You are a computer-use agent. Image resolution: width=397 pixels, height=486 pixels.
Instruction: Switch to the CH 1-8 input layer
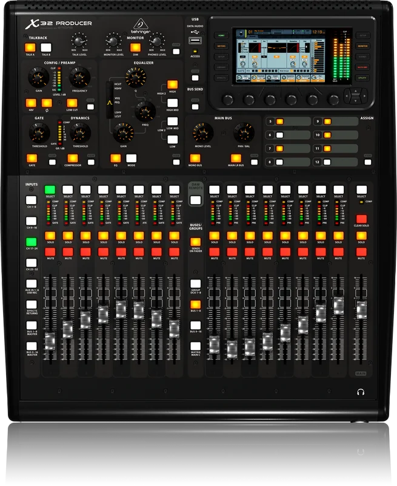click(31, 200)
